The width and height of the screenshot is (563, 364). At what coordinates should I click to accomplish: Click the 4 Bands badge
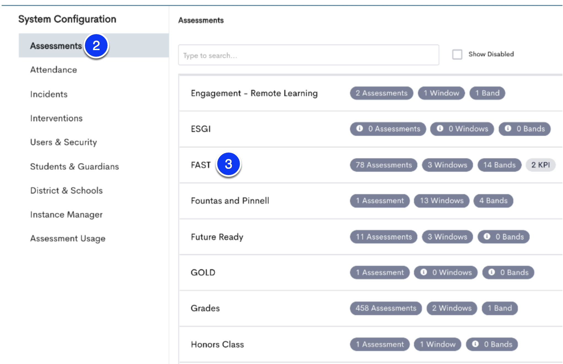493,201
